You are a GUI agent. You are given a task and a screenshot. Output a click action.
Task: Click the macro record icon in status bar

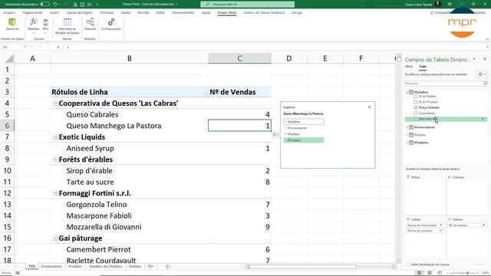coord(18,273)
